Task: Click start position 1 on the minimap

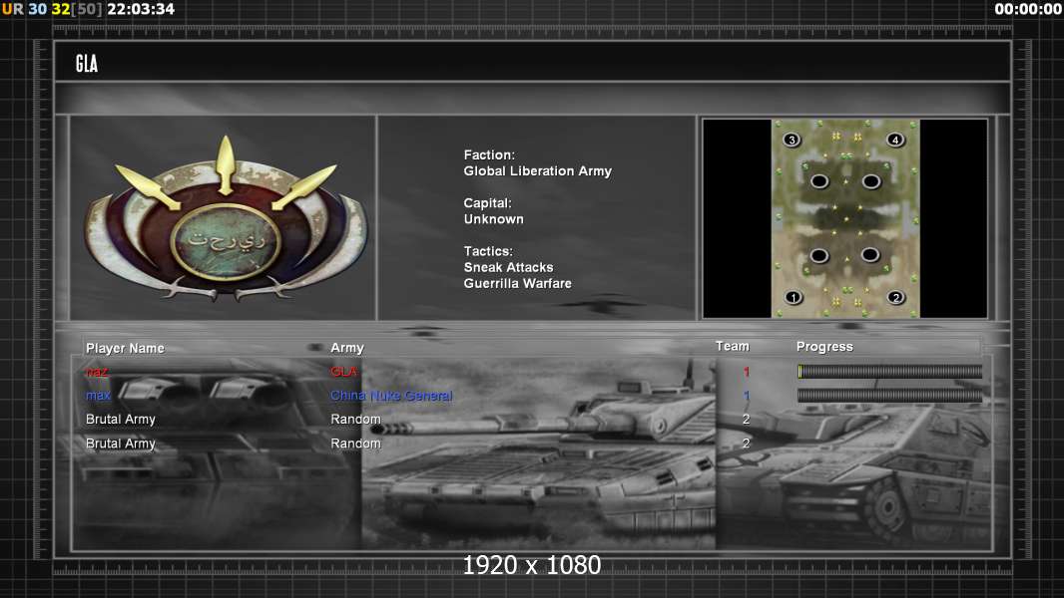Action: pos(793,297)
